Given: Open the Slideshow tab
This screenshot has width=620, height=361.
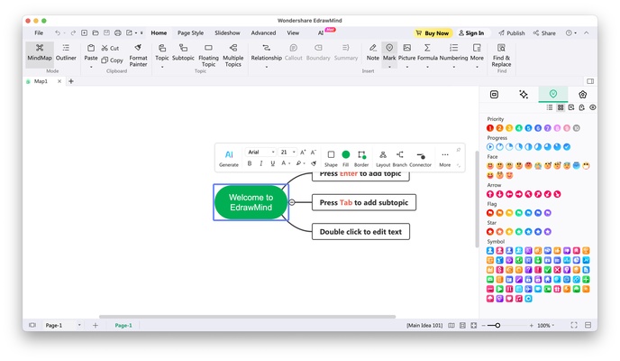Looking at the screenshot, I should coord(227,32).
